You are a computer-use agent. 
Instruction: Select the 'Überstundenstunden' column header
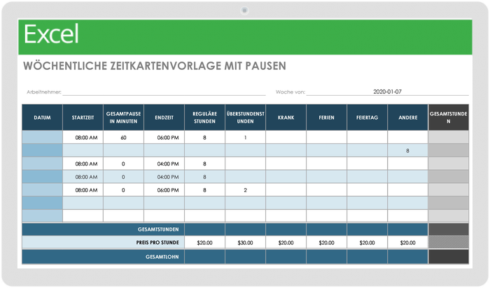tap(245, 117)
